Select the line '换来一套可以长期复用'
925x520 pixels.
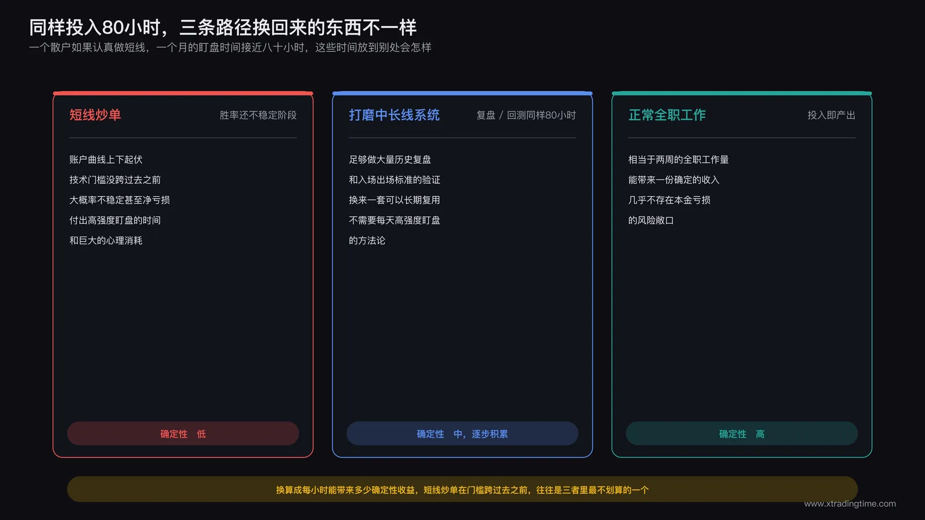click(x=394, y=200)
